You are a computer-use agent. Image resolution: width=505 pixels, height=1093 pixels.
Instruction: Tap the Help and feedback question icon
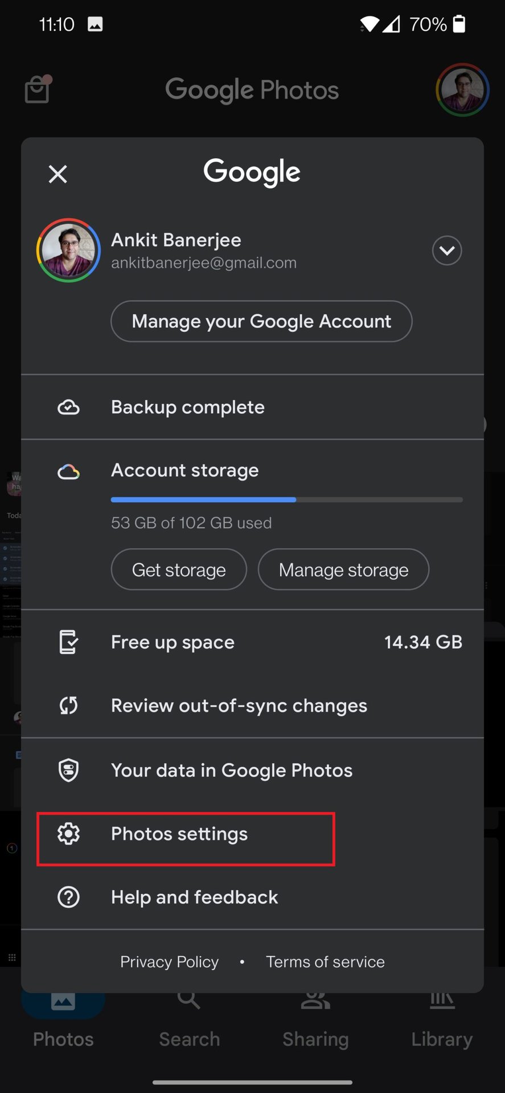68,898
